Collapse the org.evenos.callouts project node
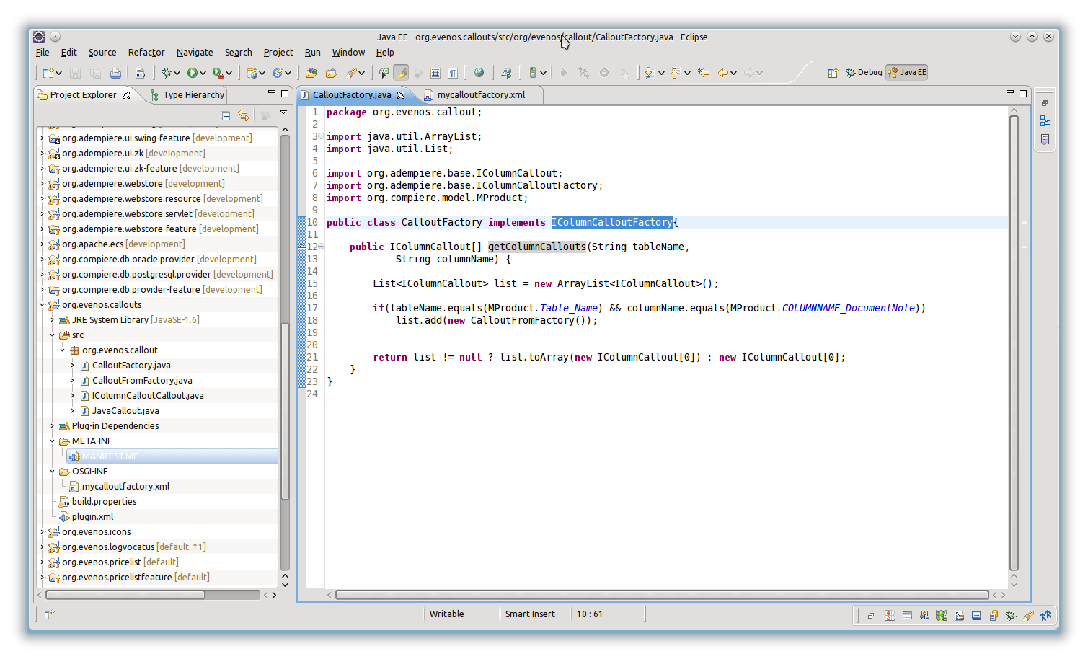The width and height of the screenshot is (1088, 659). [x=43, y=305]
